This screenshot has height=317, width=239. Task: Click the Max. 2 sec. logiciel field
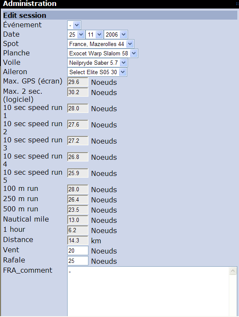click(78, 92)
